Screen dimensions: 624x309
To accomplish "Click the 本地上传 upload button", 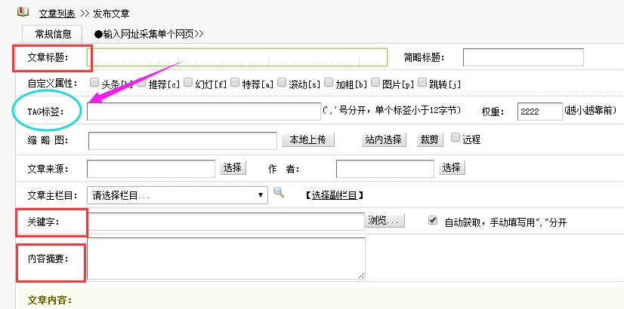I will (x=306, y=139).
